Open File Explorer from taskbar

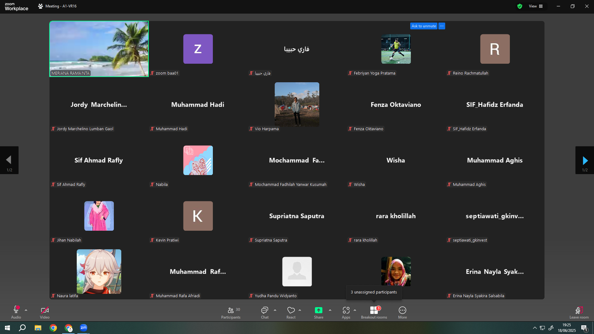click(x=38, y=328)
